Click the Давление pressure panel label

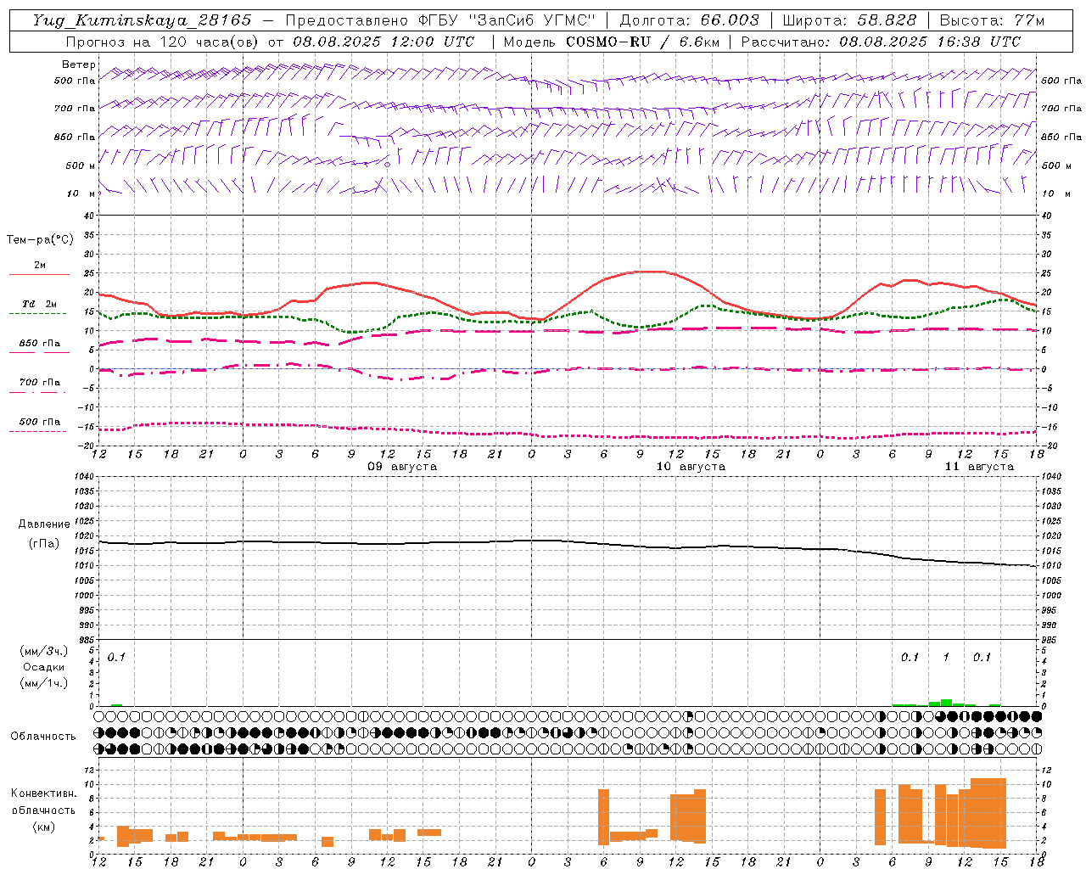(44, 524)
